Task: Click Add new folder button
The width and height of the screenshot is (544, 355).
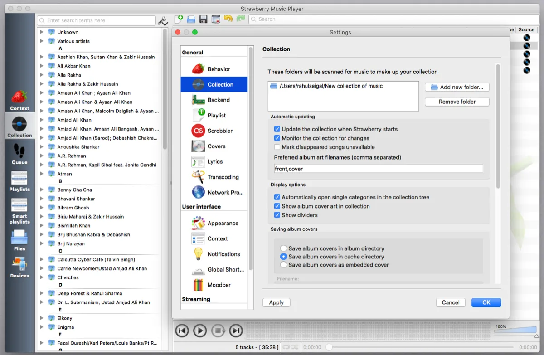Action: 457,87
